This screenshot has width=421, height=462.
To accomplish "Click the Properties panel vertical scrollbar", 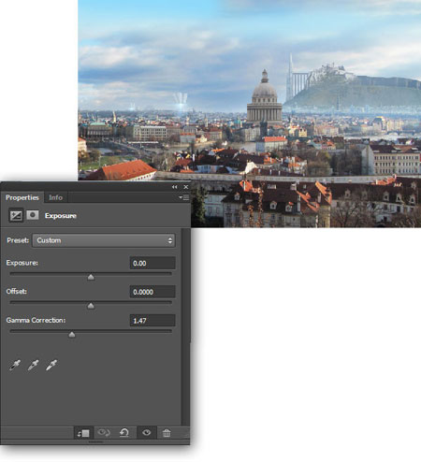I will [x=185, y=326].
